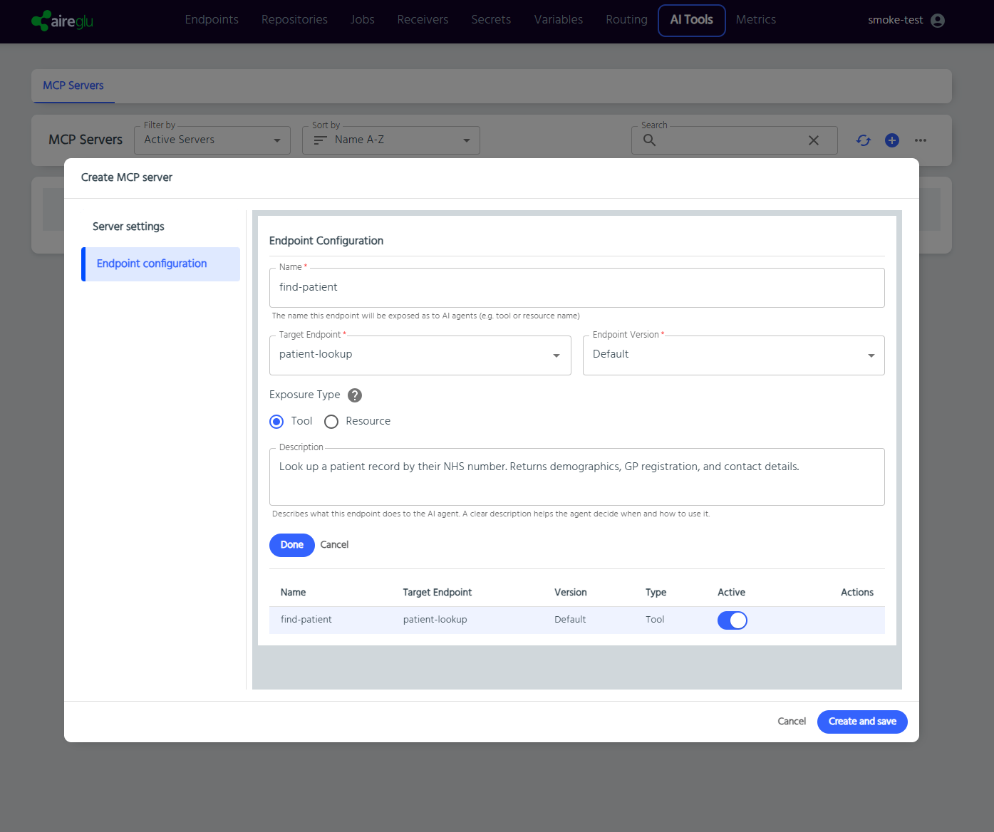
Task: Expand the Endpoint Version dropdown
Action: [x=733, y=355]
